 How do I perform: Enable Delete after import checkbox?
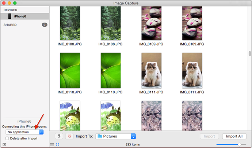pyautogui.click(x=7, y=138)
